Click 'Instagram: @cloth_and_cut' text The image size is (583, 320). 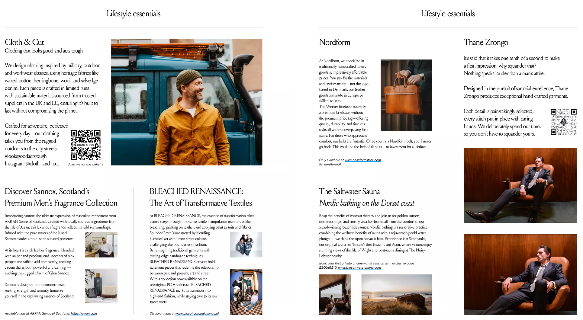pos(32,164)
